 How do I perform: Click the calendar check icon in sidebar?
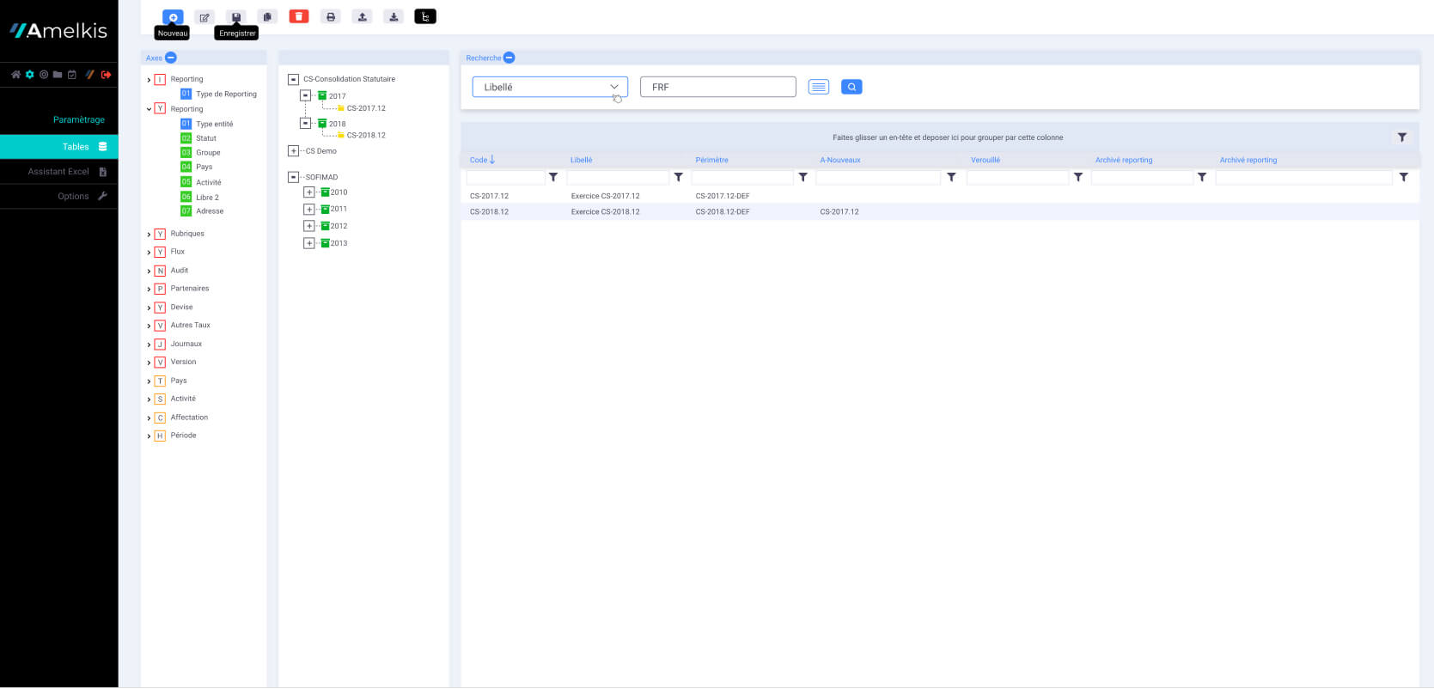click(72, 75)
